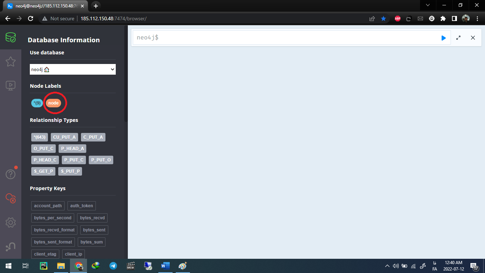Click the bytes_sent property key
The width and height of the screenshot is (485, 273).
click(94, 230)
